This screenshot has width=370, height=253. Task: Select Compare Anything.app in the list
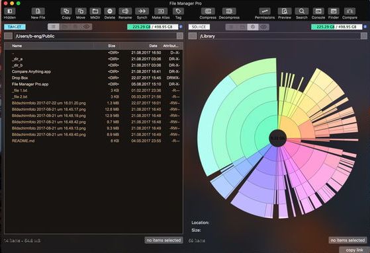click(x=94, y=71)
